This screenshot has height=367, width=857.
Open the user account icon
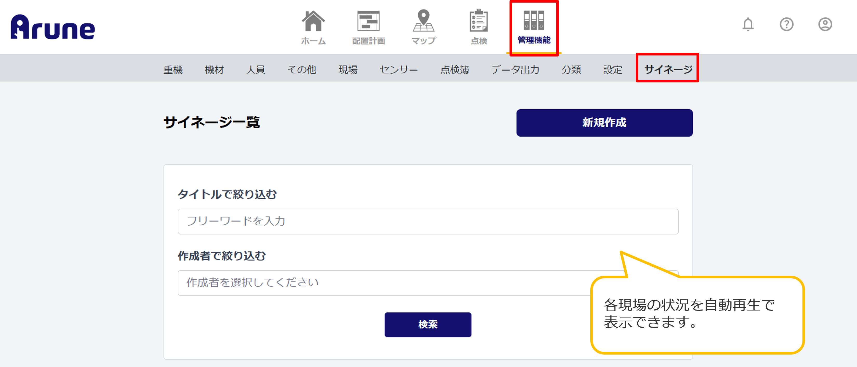(825, 24)
